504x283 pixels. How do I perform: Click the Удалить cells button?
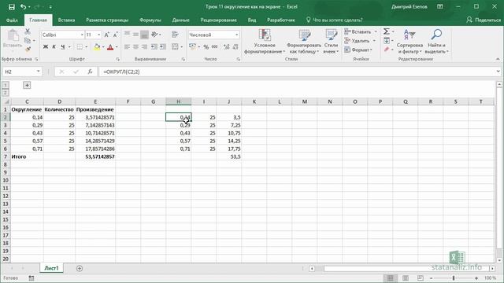click(x=360, y=41)
